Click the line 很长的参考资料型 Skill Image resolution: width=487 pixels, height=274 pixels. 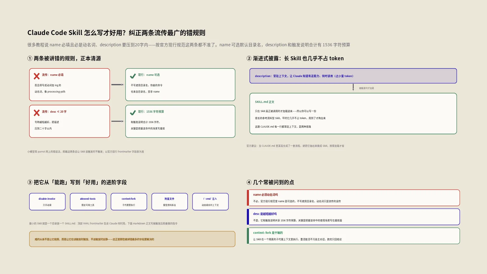(290, 118)
